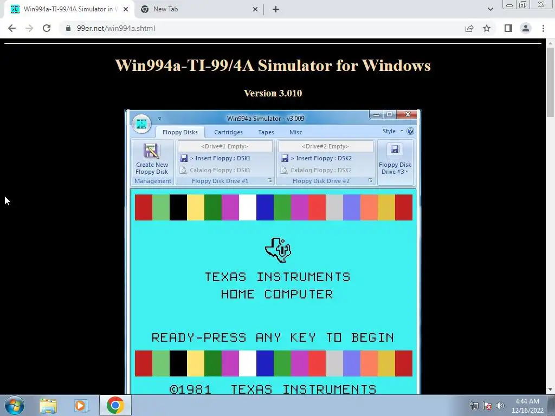This screenshot has height=416, width=555.
Task: Bookmark this page with the star icon
Action: click(x=487, y=28)
